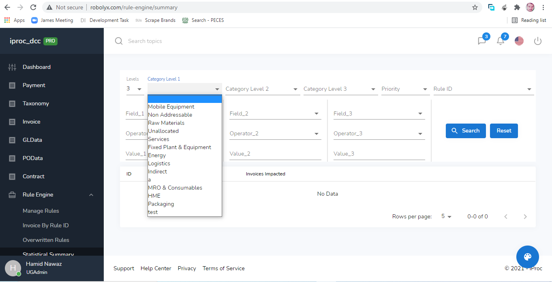The width and height of the screenshot is (552, 282).
Task: Open the Terms of Service link
Action: [224, 269]
